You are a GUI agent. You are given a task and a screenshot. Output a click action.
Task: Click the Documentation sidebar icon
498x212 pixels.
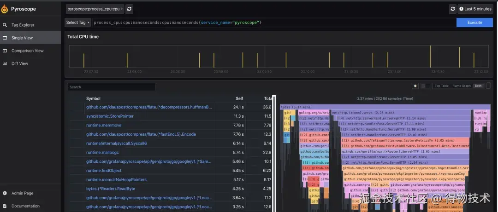[x=5, y=206]
